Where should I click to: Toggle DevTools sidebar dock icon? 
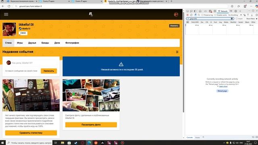point(195,11)
